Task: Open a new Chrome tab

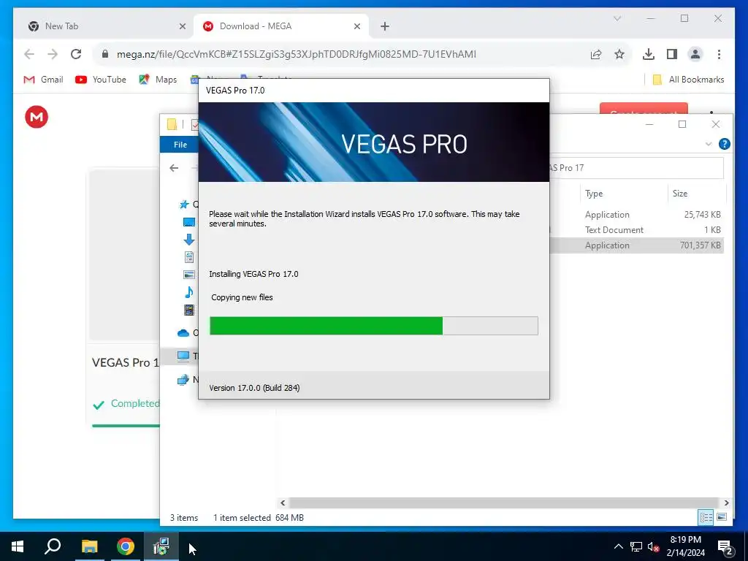Action: click(385, 26)
